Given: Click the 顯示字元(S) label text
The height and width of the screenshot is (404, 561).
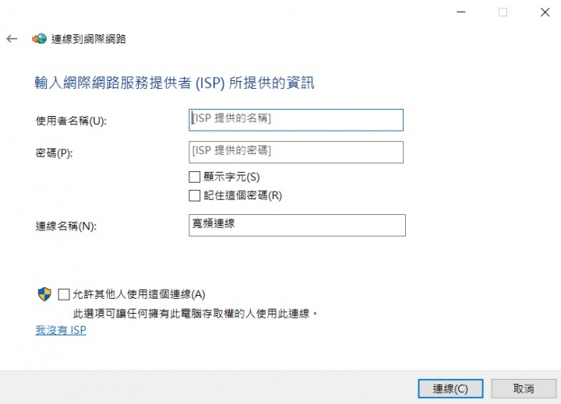Looking at the screenshot, I should [231, 177].
